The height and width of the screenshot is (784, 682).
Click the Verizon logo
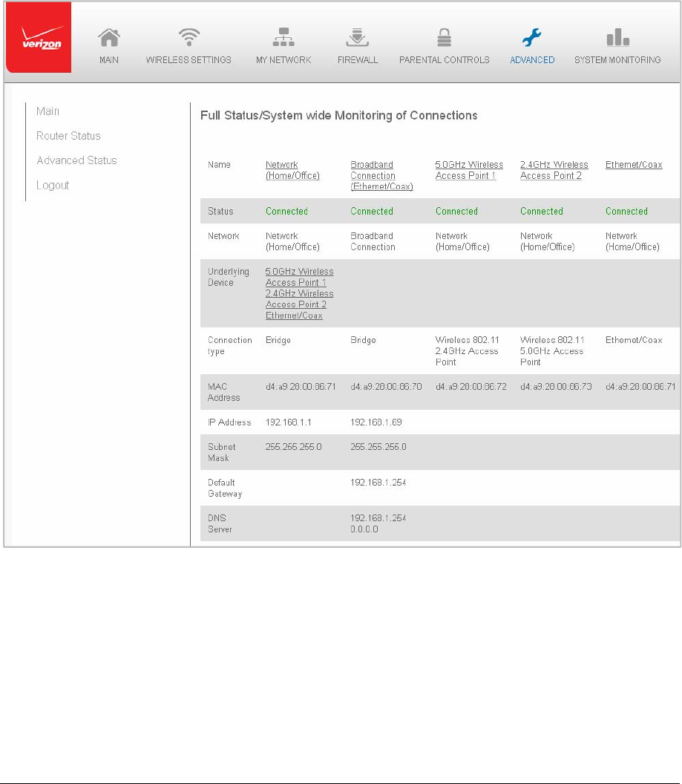pos(39,38)
